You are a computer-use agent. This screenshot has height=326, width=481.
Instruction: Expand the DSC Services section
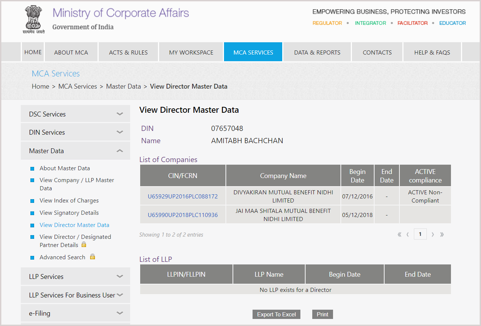(75, 114)
